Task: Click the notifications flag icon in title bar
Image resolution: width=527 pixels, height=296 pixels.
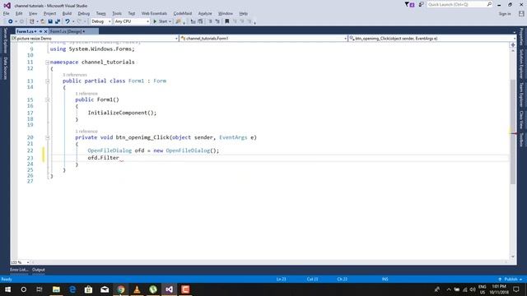Action: click(409, 5)
